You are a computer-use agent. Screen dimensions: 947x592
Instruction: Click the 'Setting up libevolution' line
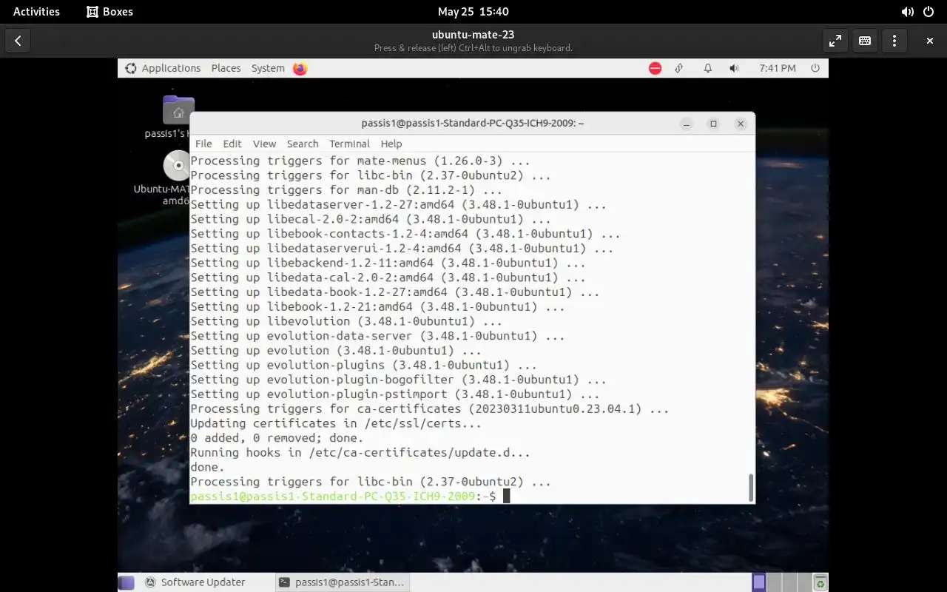click(x=346, y=321)
